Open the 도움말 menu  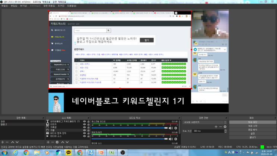(x=72, y=6)
